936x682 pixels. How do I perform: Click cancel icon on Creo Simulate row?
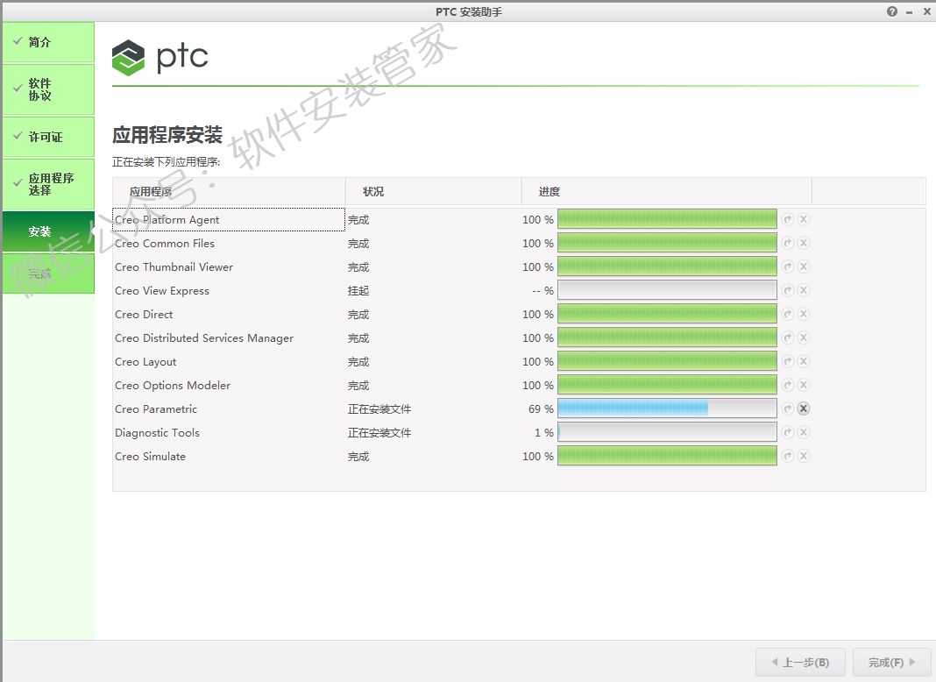(x=804, y=456)
